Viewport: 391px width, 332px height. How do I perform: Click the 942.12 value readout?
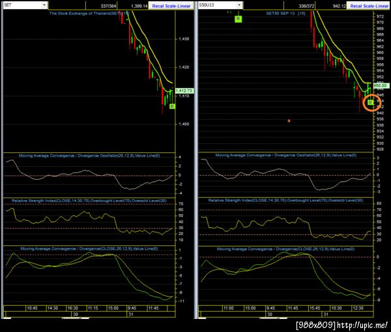(x=340, y=6)
